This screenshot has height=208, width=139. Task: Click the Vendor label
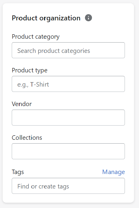coord(22,104)
